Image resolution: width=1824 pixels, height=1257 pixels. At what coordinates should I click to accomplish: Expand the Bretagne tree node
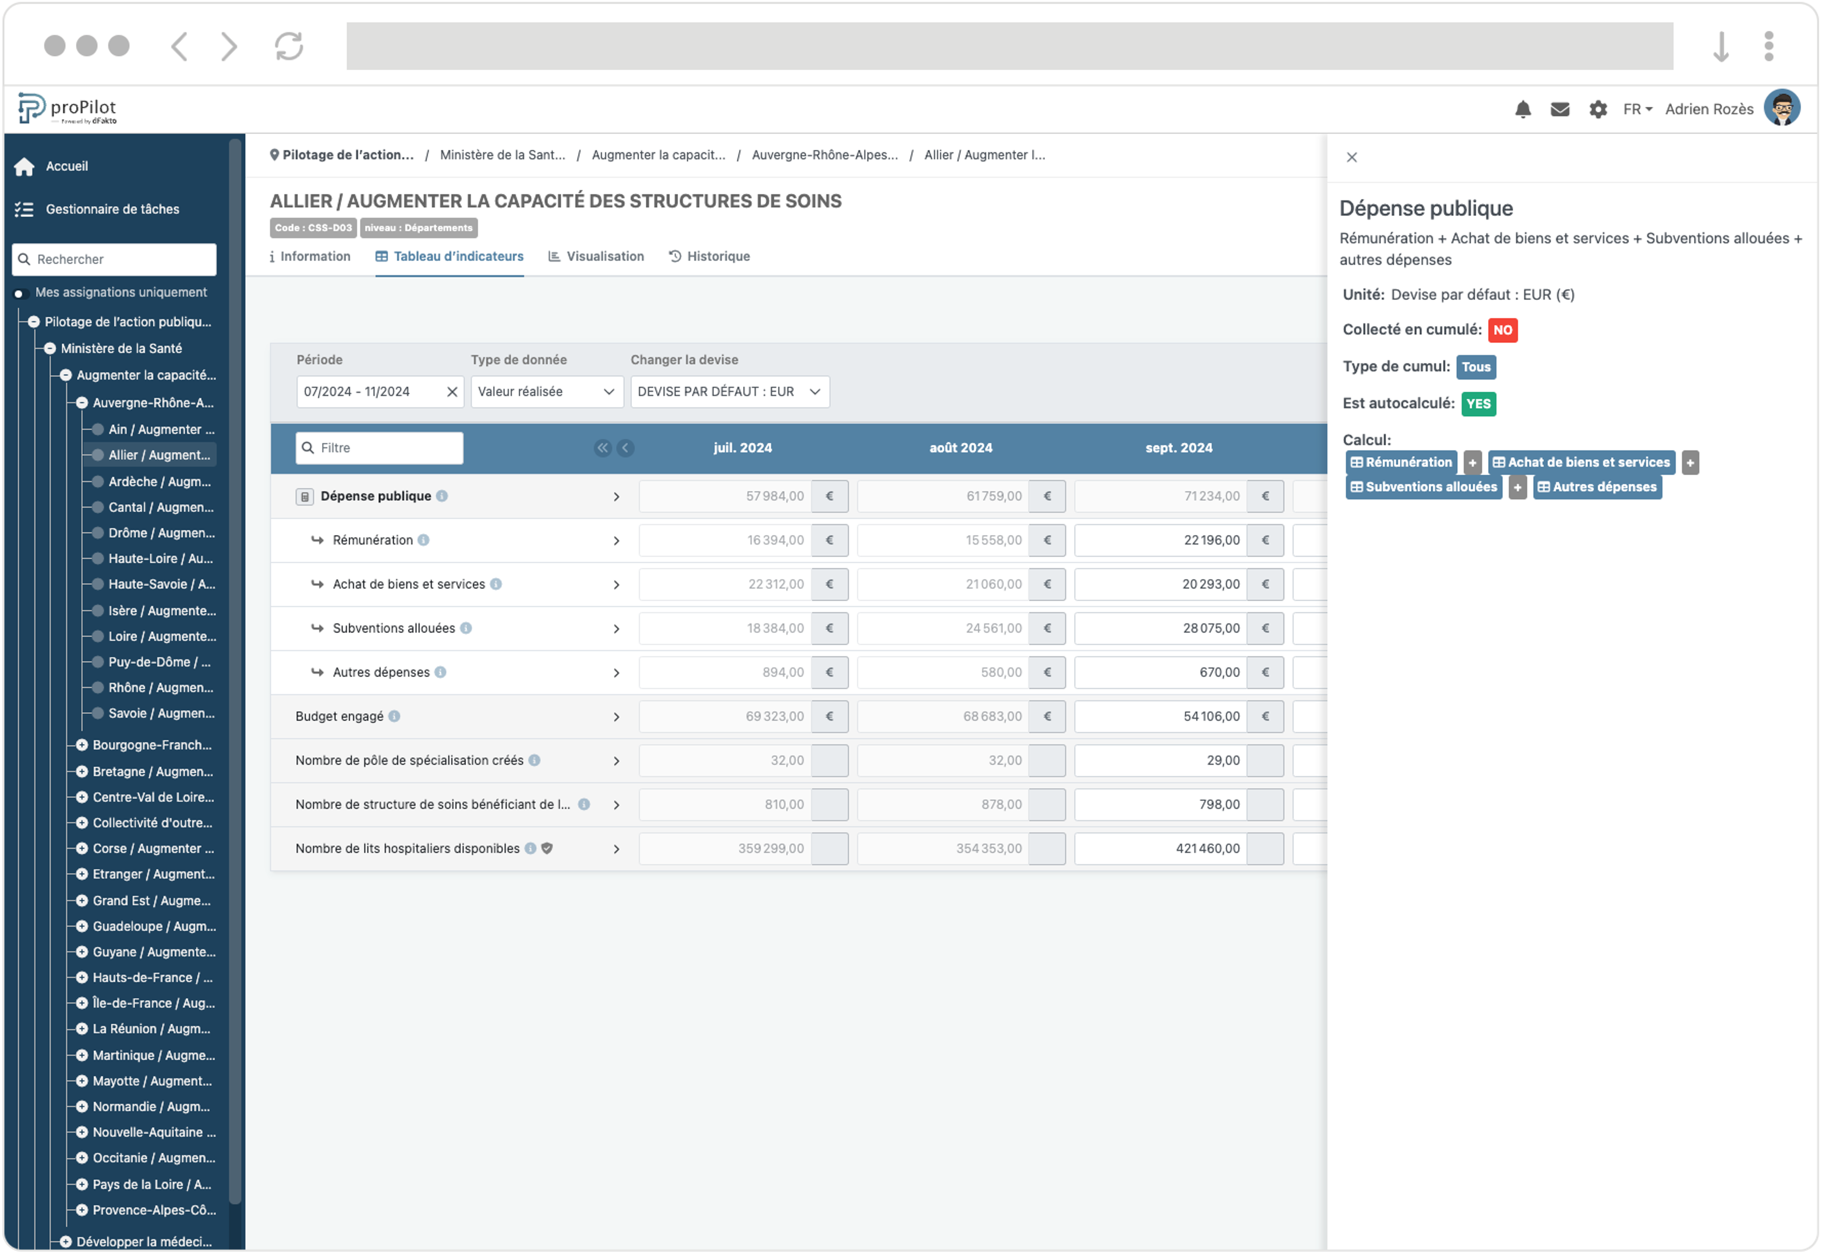(x=82, y=772)
